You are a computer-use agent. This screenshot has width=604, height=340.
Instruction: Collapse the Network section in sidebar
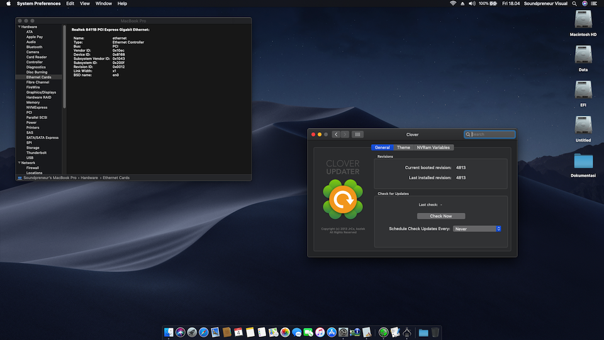tap(20, 163)
